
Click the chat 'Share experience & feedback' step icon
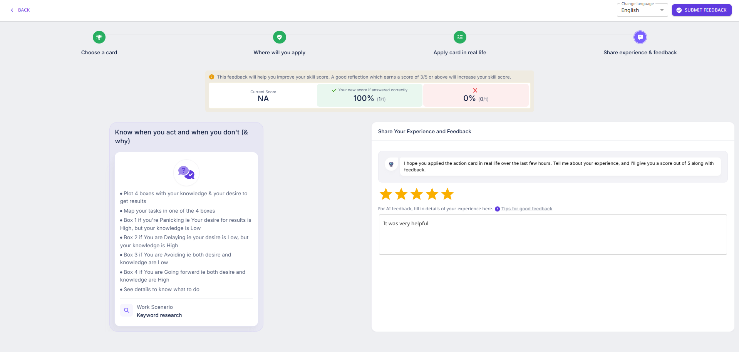click(x=640, y=37)
